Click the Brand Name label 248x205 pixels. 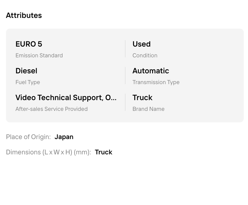click(x=148, y=109)
